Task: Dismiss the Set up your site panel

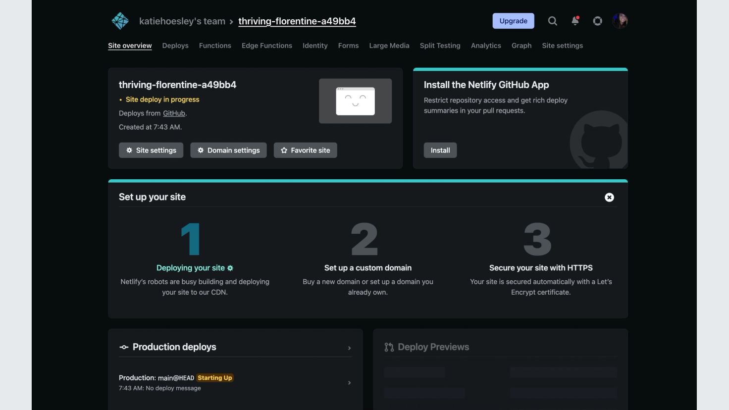Action: (609, 197)
